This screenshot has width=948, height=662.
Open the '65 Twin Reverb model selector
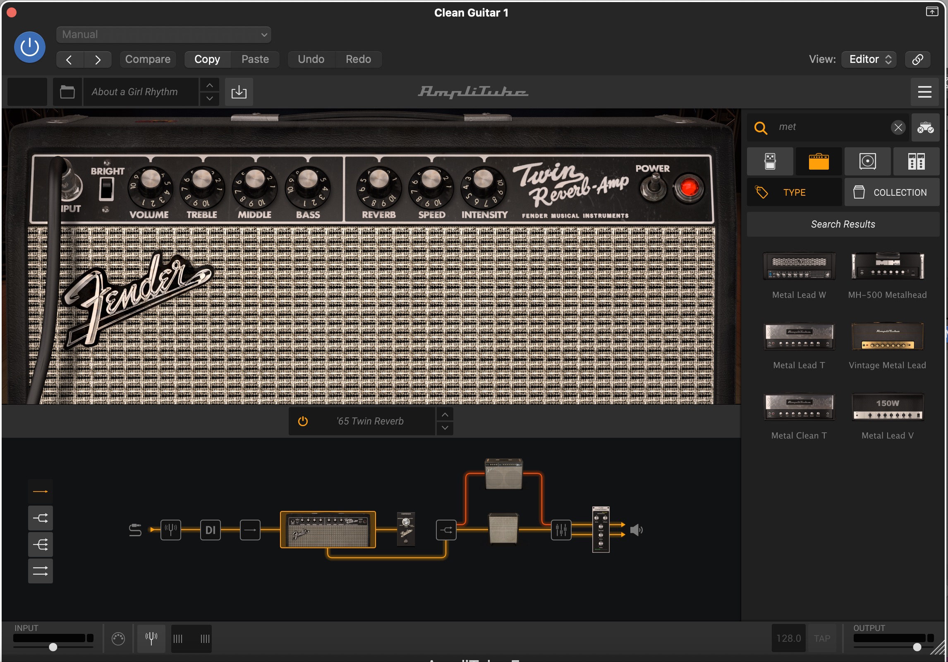coord(370,421)
